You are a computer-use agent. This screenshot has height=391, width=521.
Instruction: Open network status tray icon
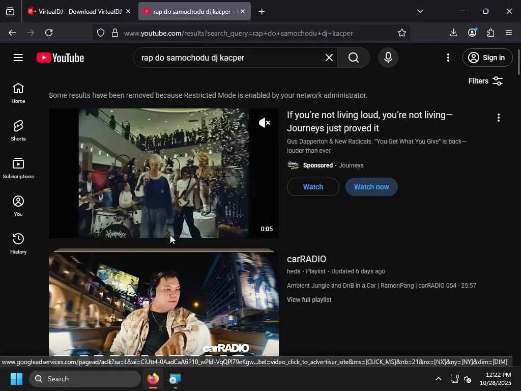[x=454, y=379]
